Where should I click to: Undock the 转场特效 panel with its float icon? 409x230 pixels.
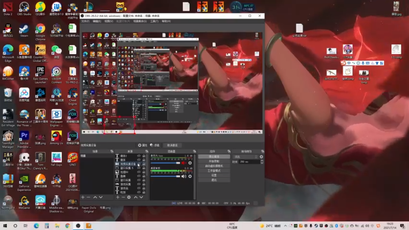262,151
